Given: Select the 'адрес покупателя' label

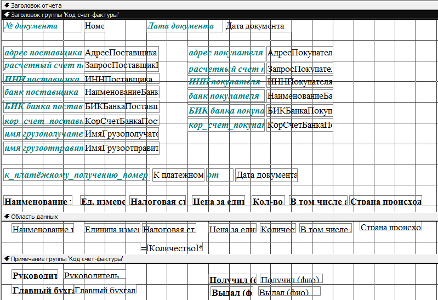Looking at the screenshot, I should click(x=226, y=53).
